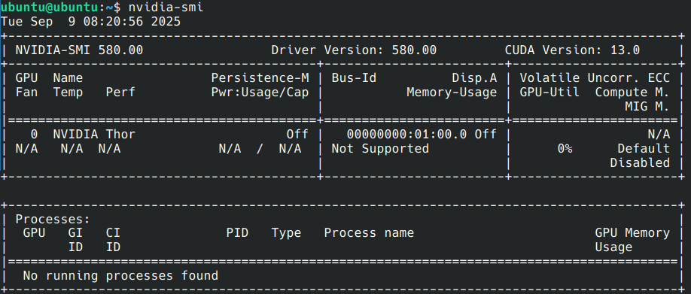Click the NVIDIA-SMI 580.00 version text

[x=79, y=50]
